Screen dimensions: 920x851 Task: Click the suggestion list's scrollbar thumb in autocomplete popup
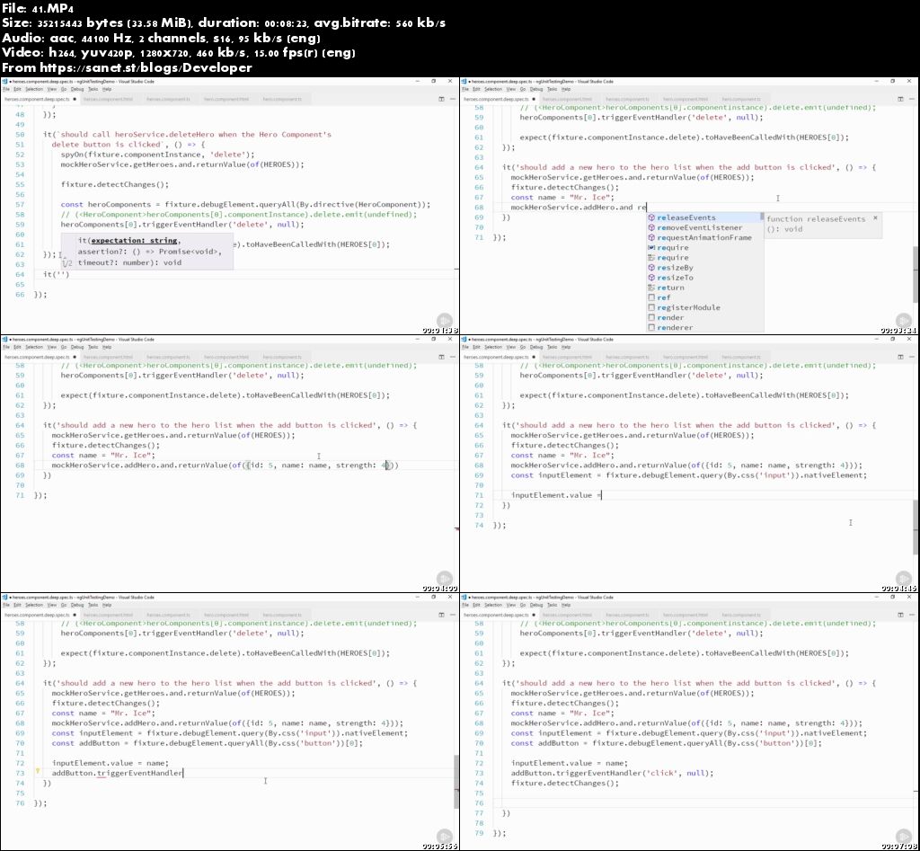[762, 217]
